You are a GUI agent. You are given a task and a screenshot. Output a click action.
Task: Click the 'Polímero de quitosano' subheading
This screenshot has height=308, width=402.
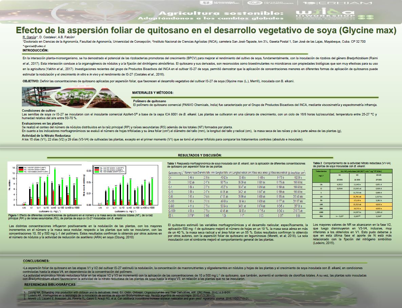(x=149, y=101)
